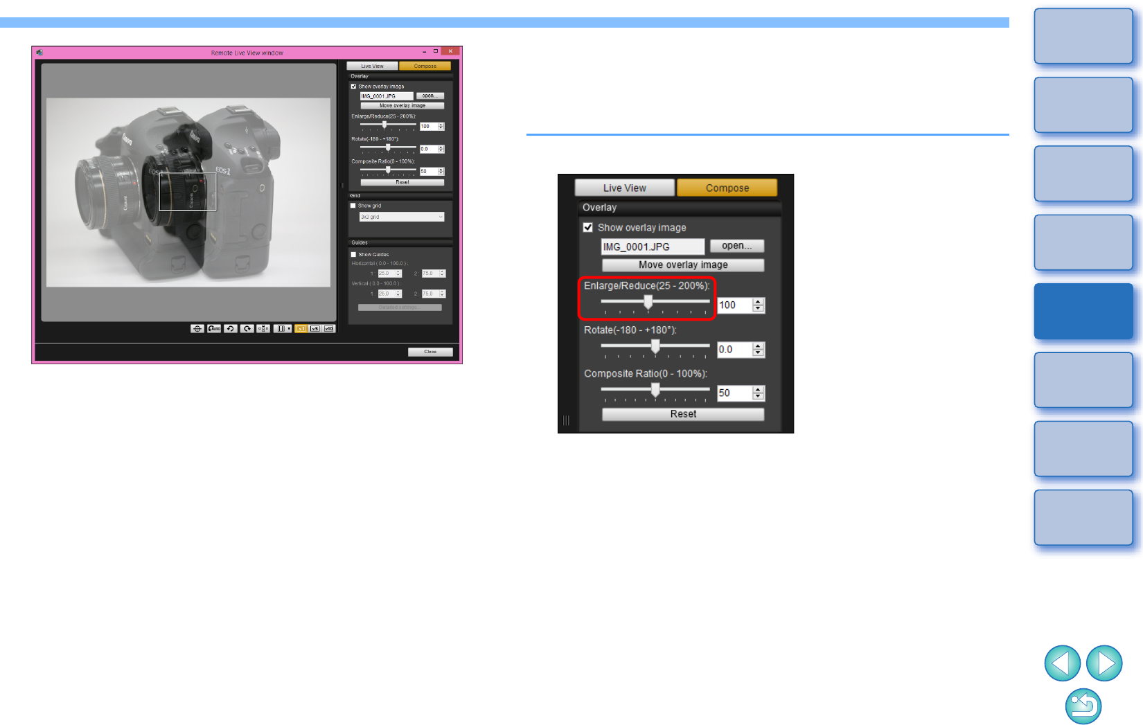Go to the previous page arrow

1062,663
